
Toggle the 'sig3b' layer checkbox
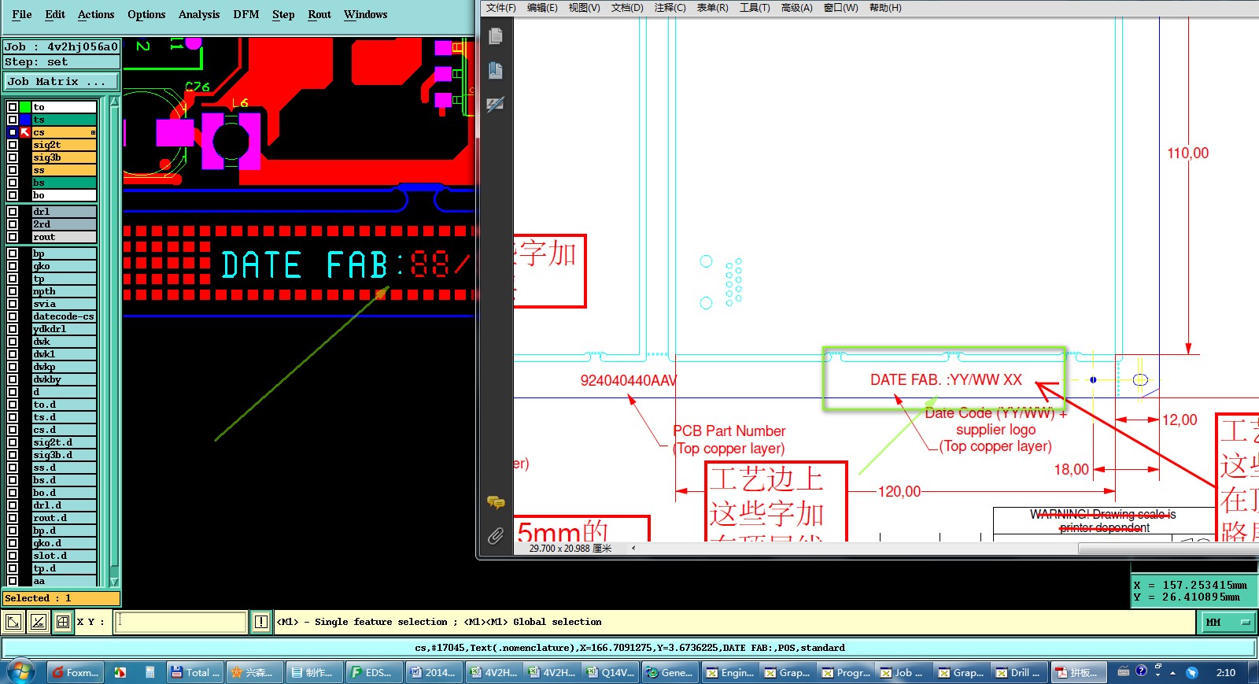(x=13, y=157)
